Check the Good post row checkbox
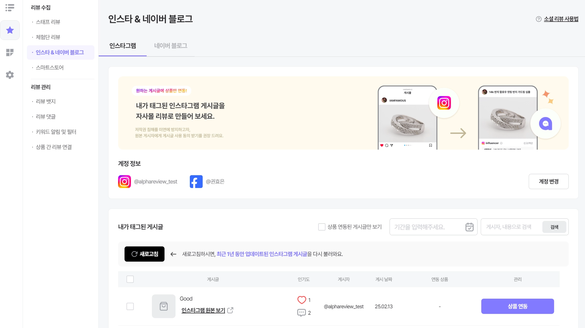 [130, 306]
